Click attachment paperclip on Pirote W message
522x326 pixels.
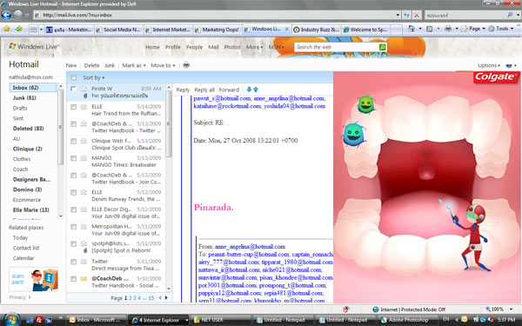pyautogui.click(x=85, y=96)
